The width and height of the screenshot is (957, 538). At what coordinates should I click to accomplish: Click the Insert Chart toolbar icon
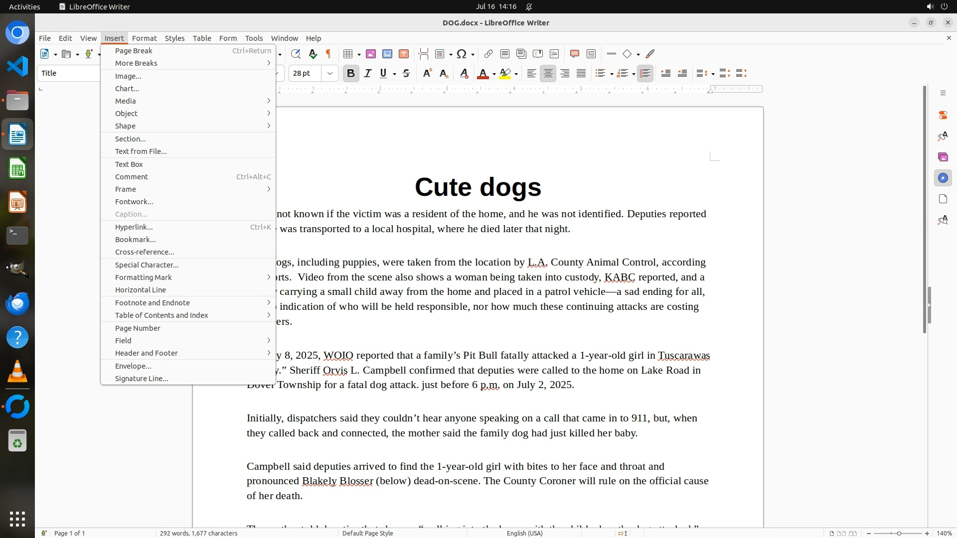pos(387,54)
